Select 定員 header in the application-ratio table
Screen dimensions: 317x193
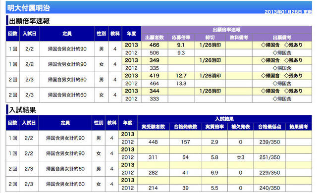[x=67, y=34]
